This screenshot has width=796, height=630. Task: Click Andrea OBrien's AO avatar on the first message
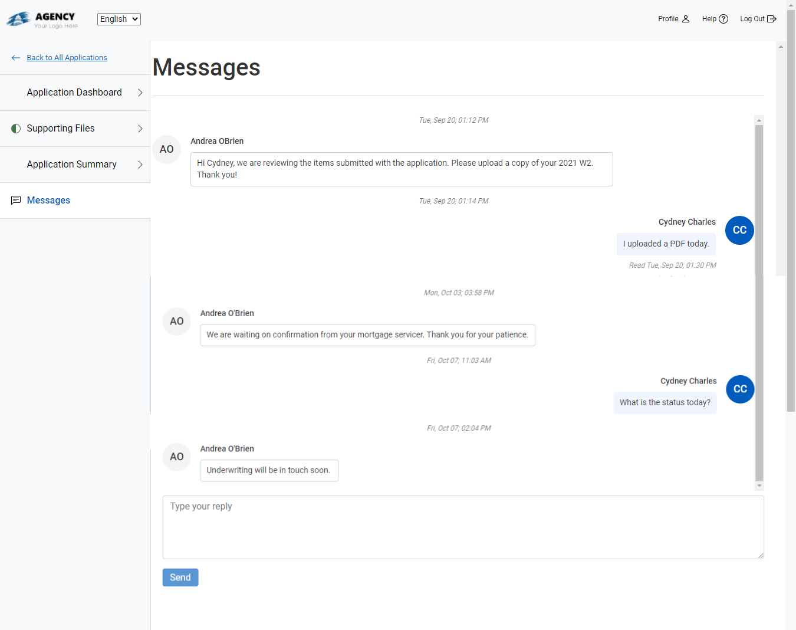(x=167, y=149)
